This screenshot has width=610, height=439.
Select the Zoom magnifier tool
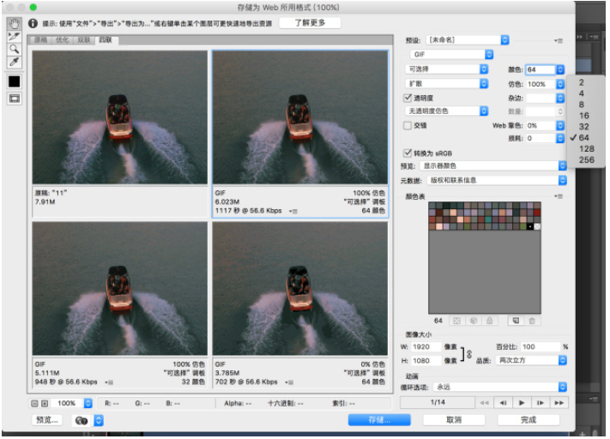click(14, 50)
